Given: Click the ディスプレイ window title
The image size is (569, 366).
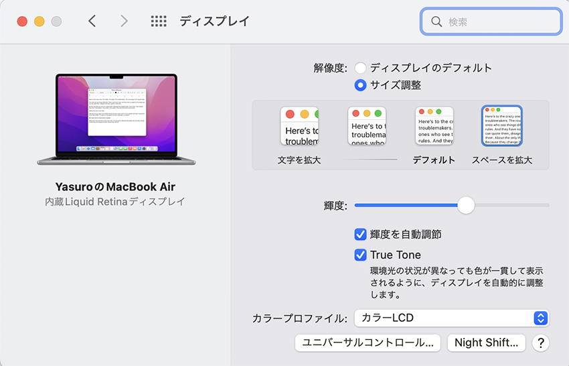Looking at the screenshot, I should [x=214, y=21].
